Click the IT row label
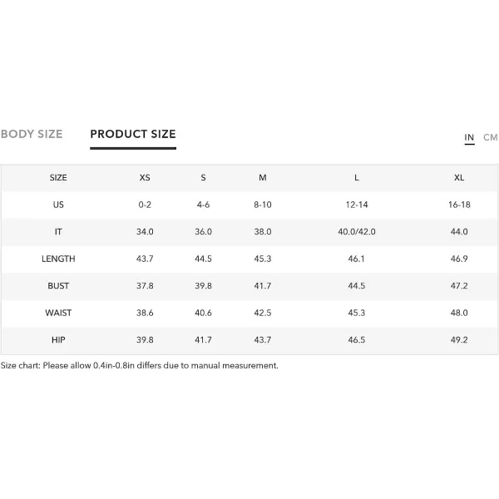The image size is (499, 499). click(x=58, y=232)
